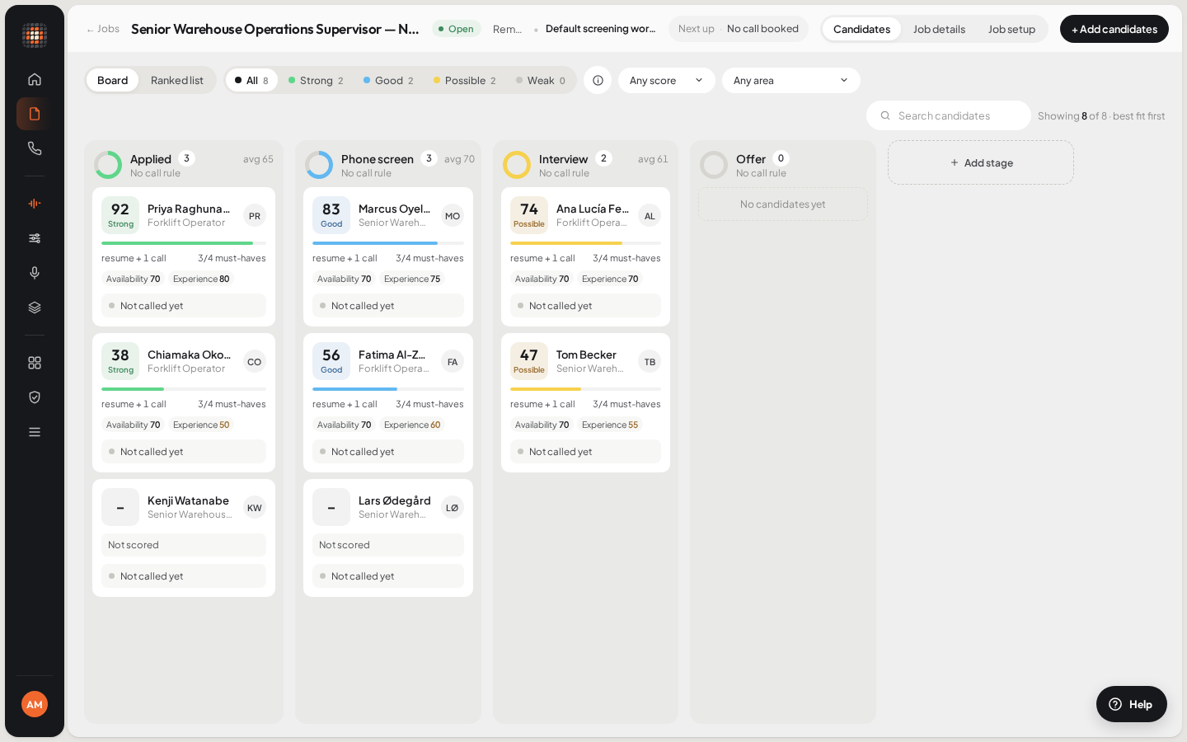This screenshot has width=1187, height=742.
Task: Filter candidates by Possible
Action: click(x=465, y=80)
